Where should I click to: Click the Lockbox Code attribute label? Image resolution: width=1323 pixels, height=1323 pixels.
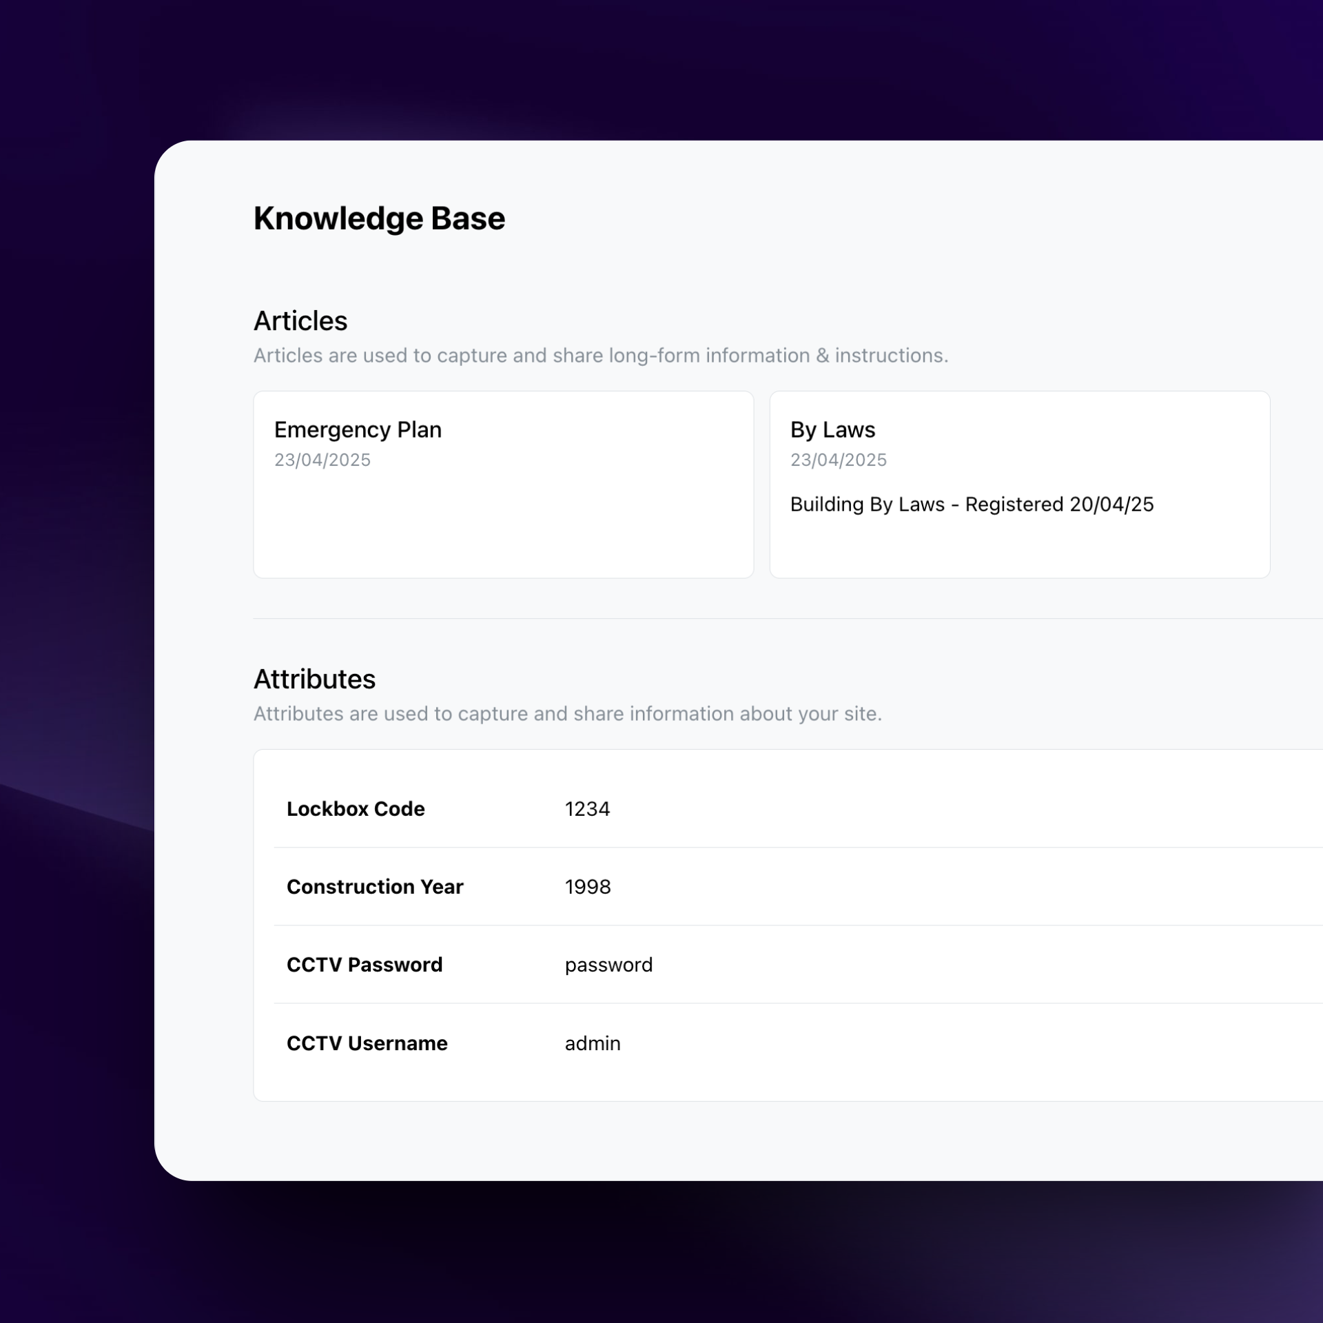(x=356, y=809)
